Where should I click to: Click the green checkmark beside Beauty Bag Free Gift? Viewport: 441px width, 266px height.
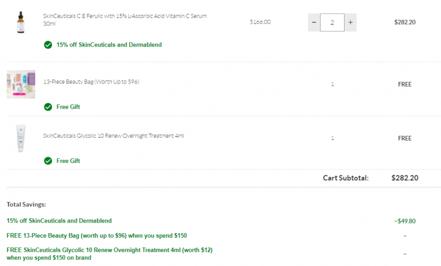click(x=48, y=107)
